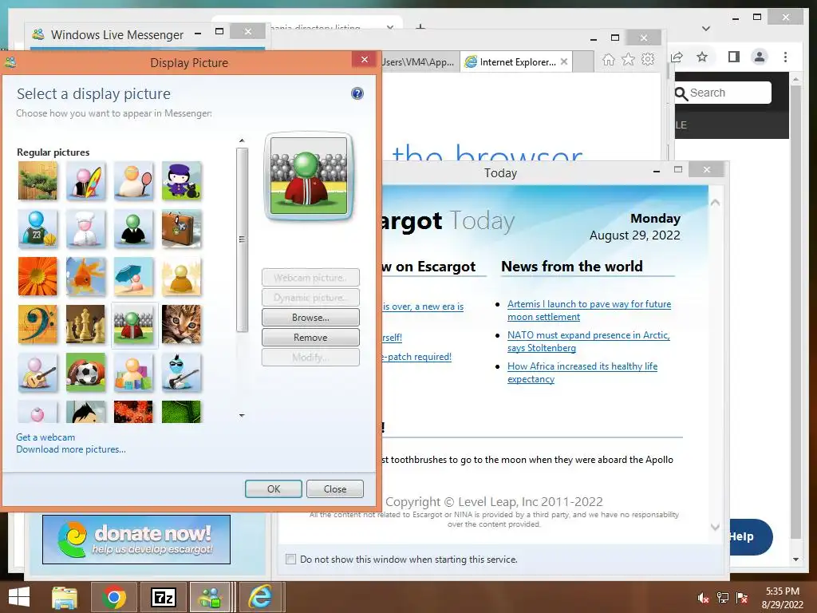The height and width of the screenshot is (613, 817).
Task: Choose the orange daisy flower picture
Action: [x=37, y=277]
